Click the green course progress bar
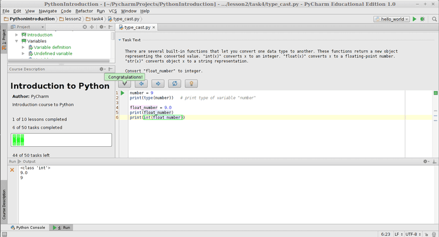The width and height of the screenshot is (439, 237). coord(61,140)
